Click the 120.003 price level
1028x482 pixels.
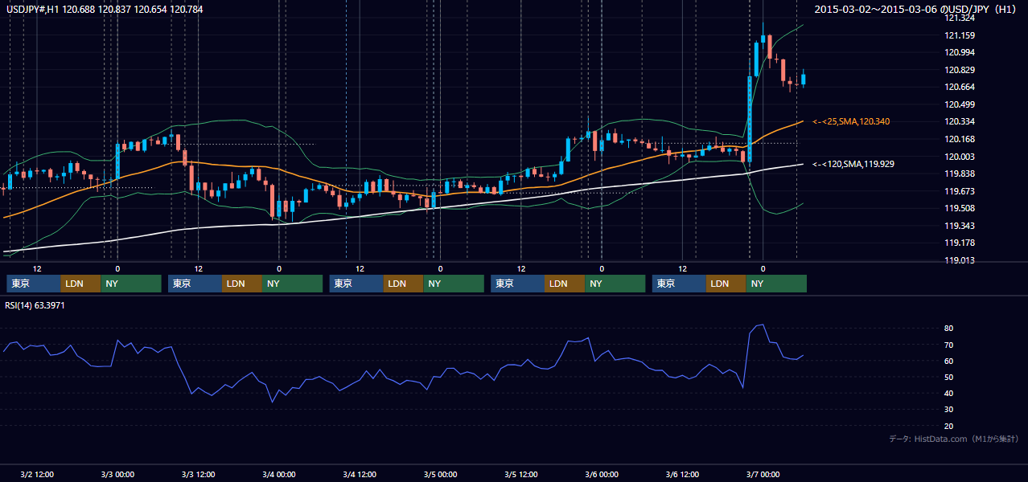[959, 157]
